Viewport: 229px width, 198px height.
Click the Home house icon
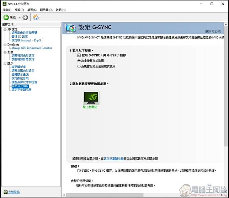pyautogui.click(x=36, y=17)
